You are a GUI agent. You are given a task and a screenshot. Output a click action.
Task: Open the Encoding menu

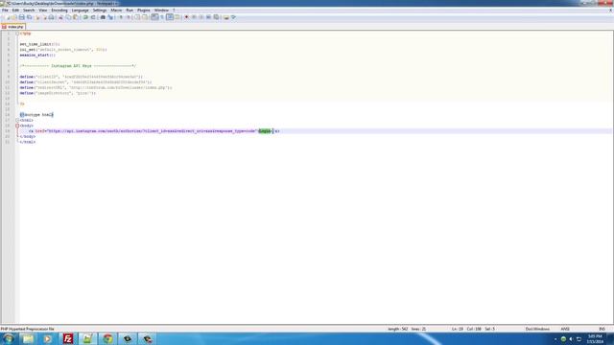(59, 11)
